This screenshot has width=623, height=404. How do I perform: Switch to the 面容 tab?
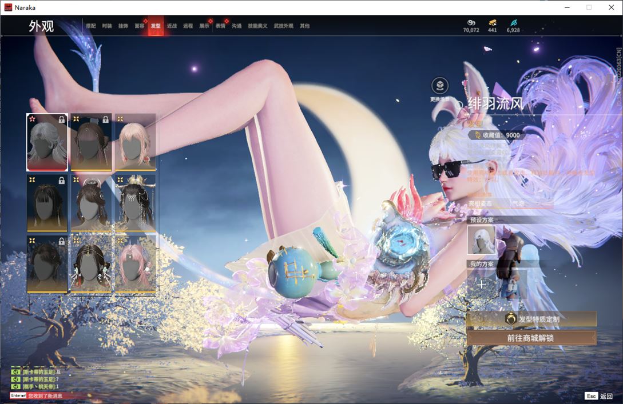click(x=140, y=26)
